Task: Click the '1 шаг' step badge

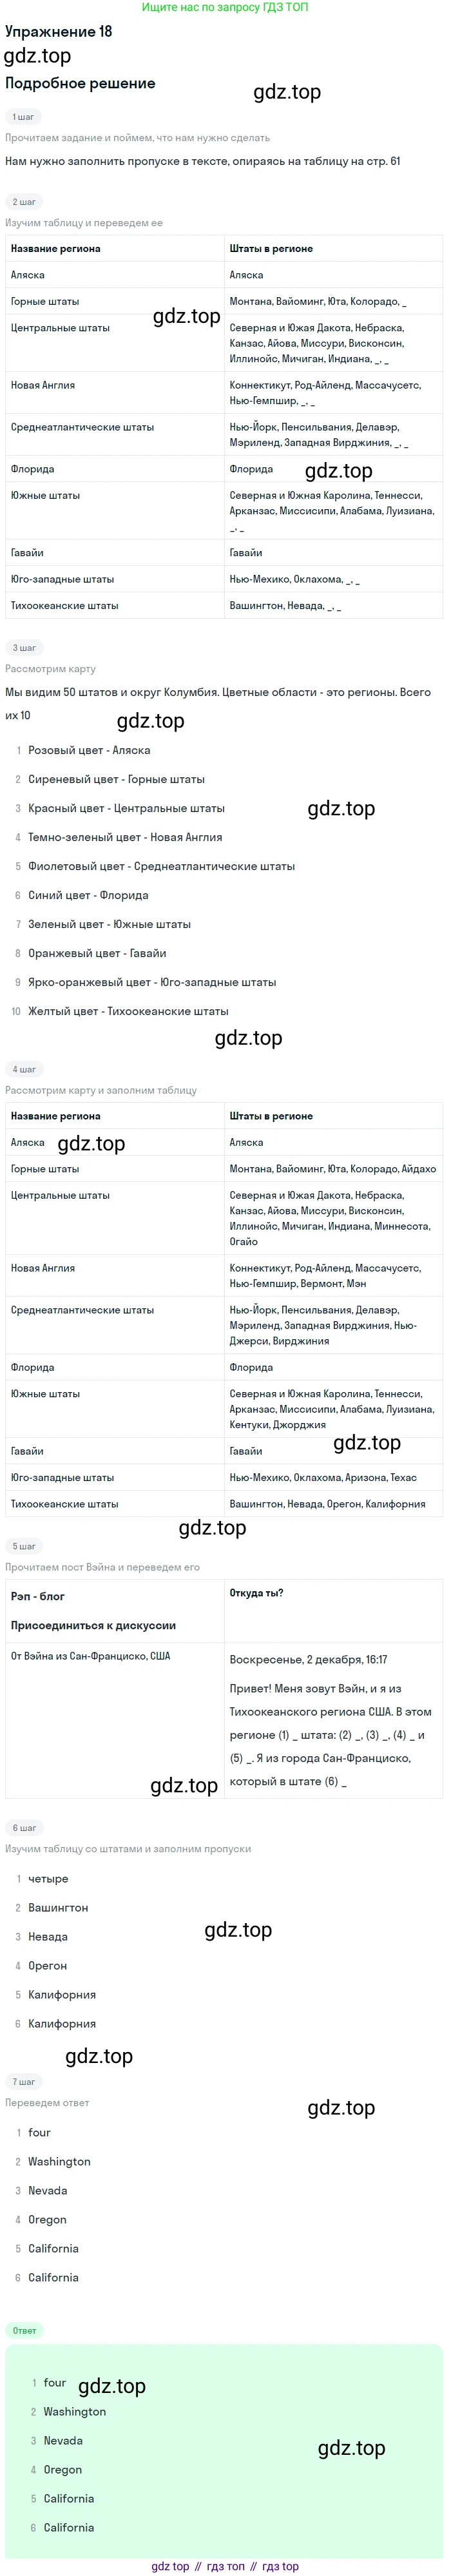Action: [23, 117]
